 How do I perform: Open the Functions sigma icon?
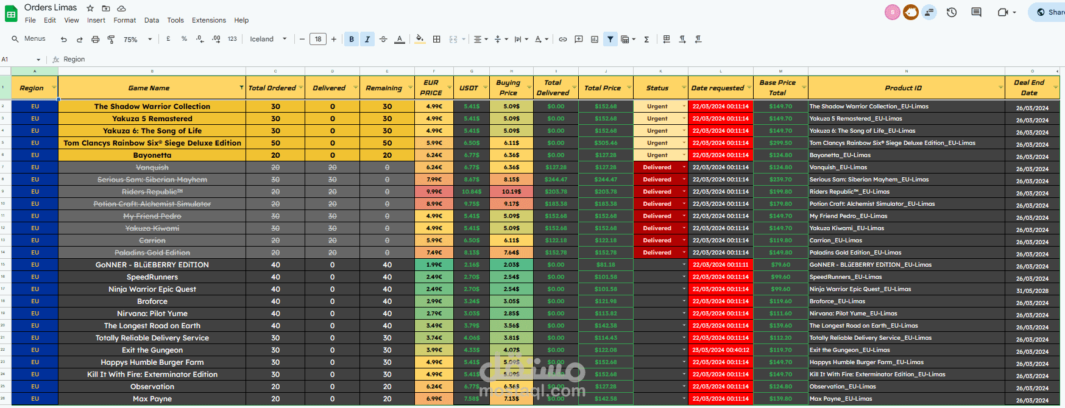(x=646, y=39)
